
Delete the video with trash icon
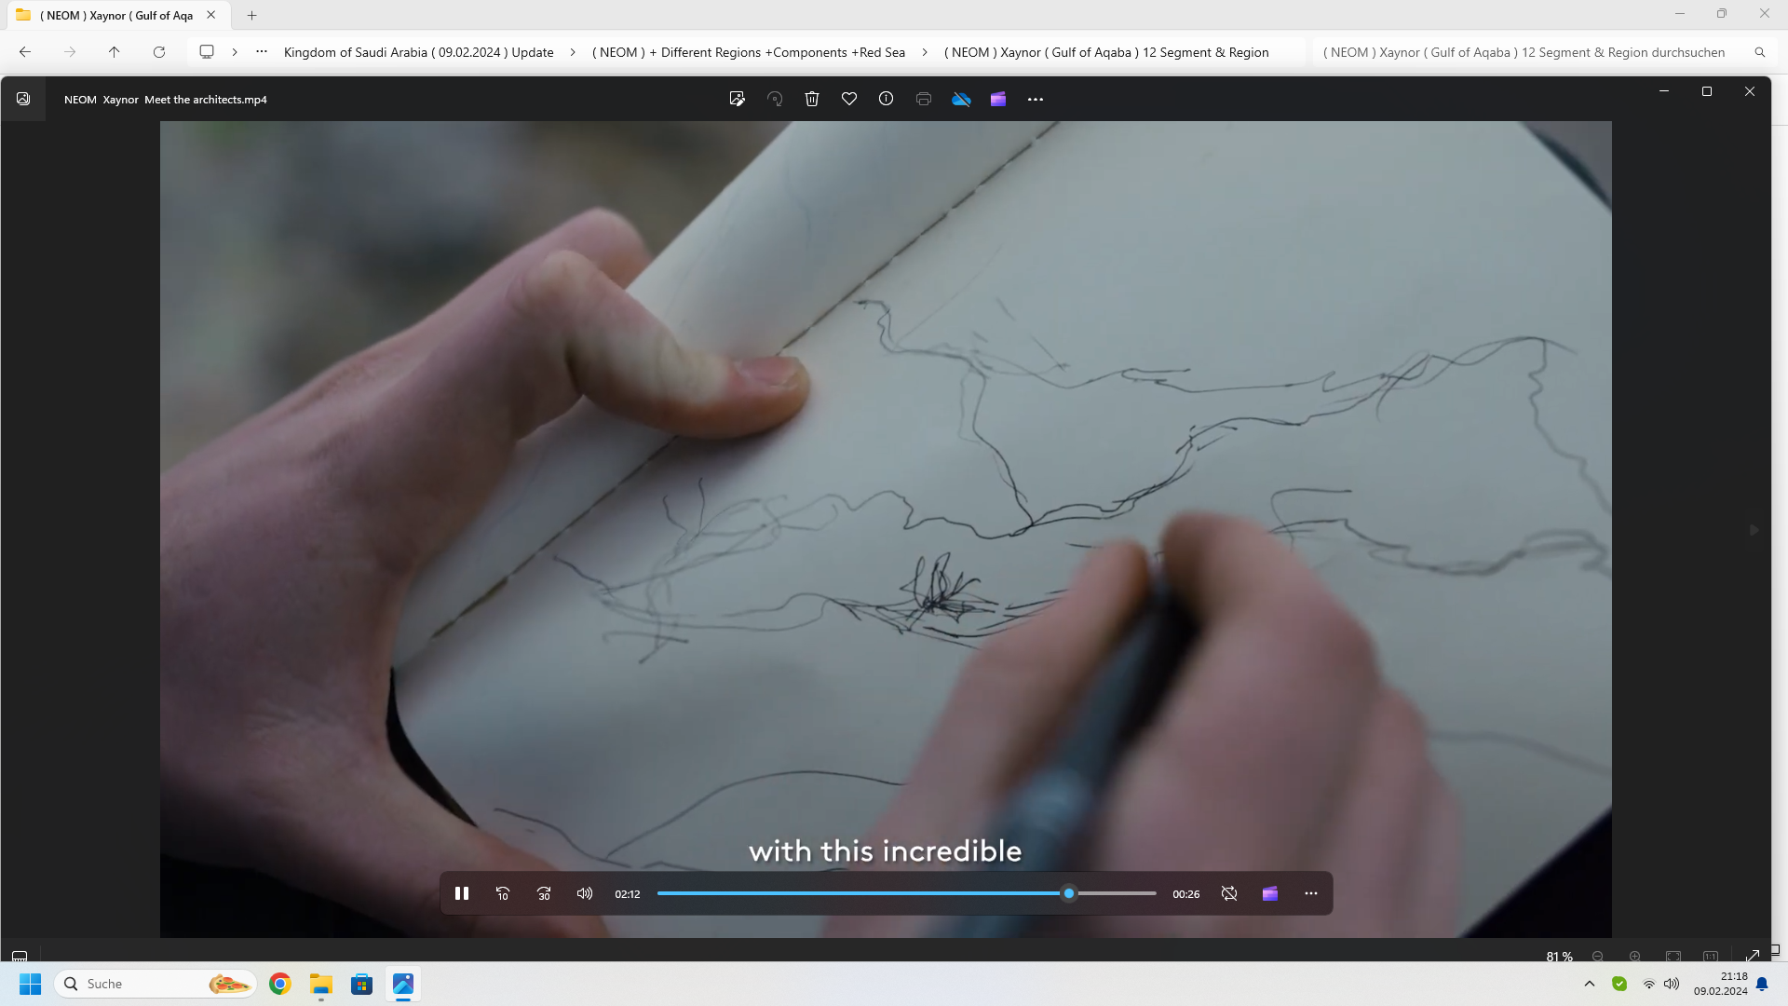point(812,99)
